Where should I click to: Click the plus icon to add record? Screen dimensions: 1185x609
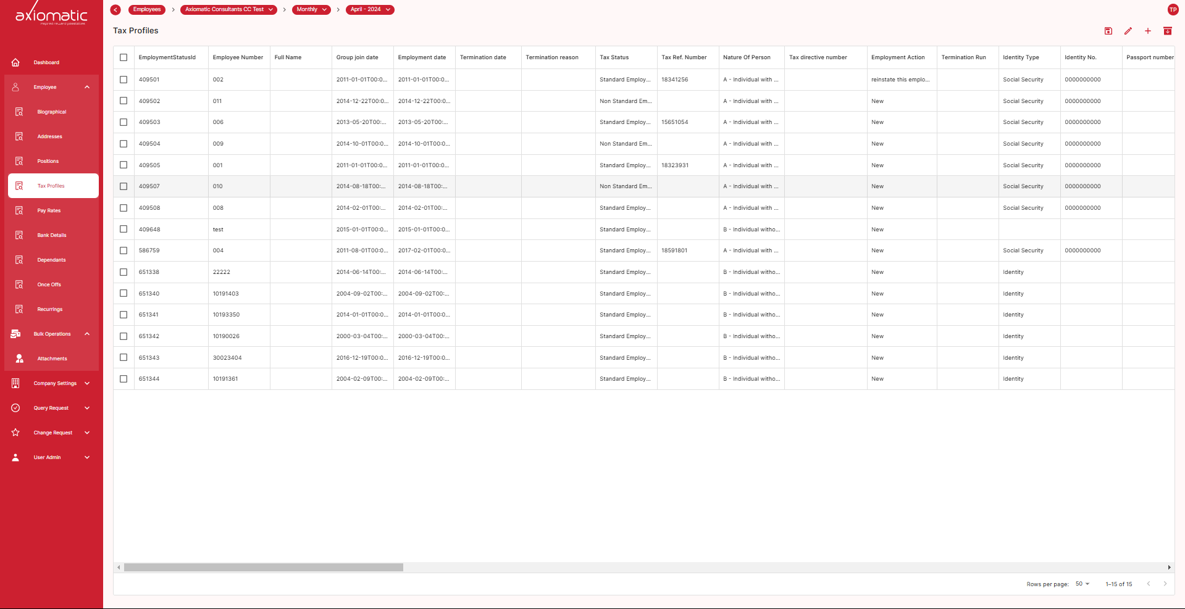pyautogui.click(x=1148, y=31)
